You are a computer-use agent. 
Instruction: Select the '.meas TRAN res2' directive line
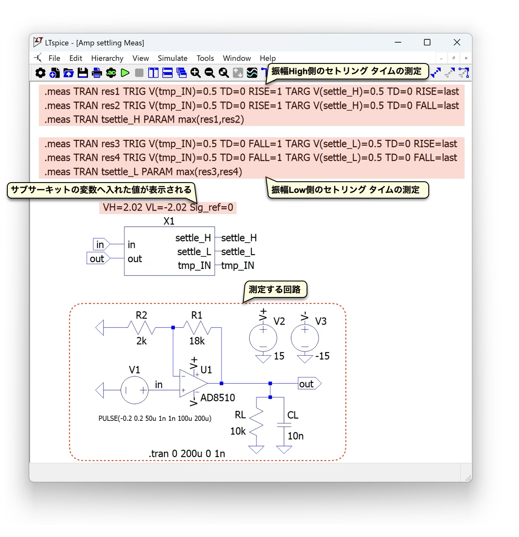pyautogui.click(x=252, y=106)
